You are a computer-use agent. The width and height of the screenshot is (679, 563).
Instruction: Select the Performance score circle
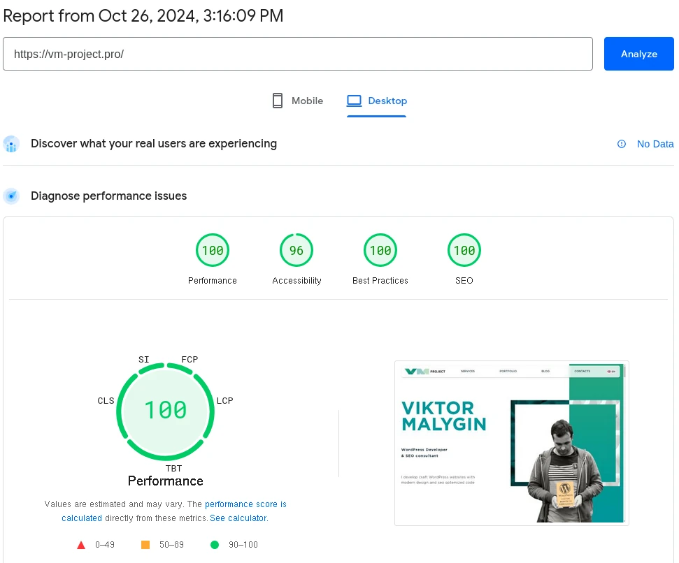213,251
